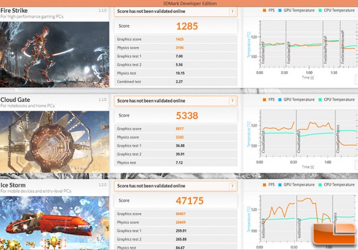Viewport: 358px width, 250px height.
Task: Click the help icon in Ice Storm validation box
Action: click(232, 186)
